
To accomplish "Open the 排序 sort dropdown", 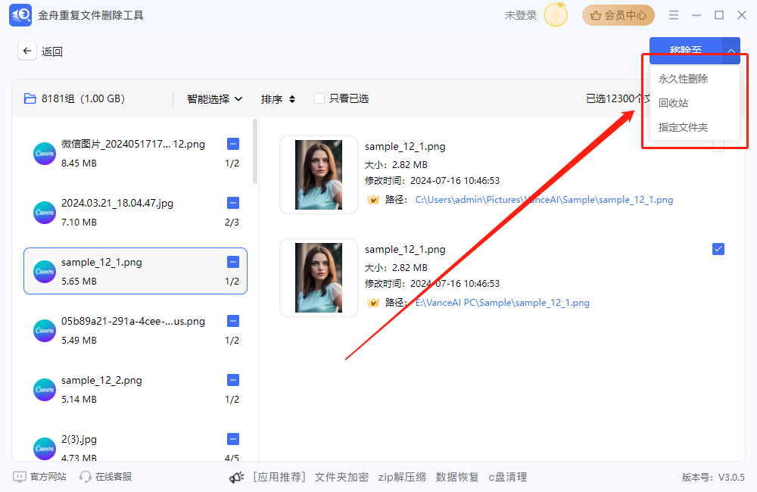I will pos(278,99).
